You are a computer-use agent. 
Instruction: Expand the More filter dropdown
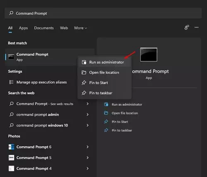tap(81, 28)
